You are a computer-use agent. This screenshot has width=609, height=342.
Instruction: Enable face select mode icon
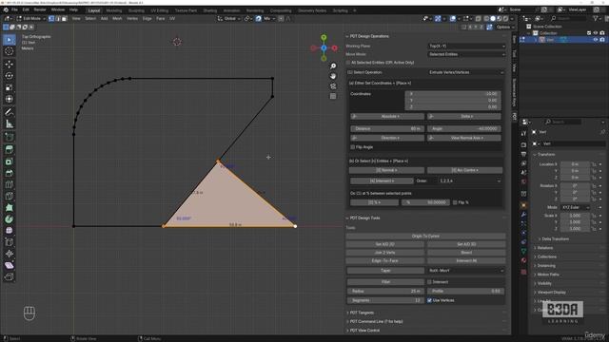click(x=65, y=18)
